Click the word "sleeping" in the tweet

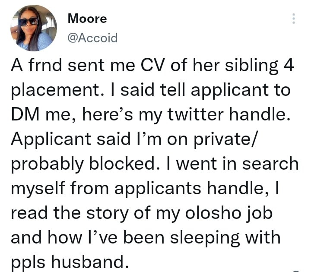click(x=205, y=238)
